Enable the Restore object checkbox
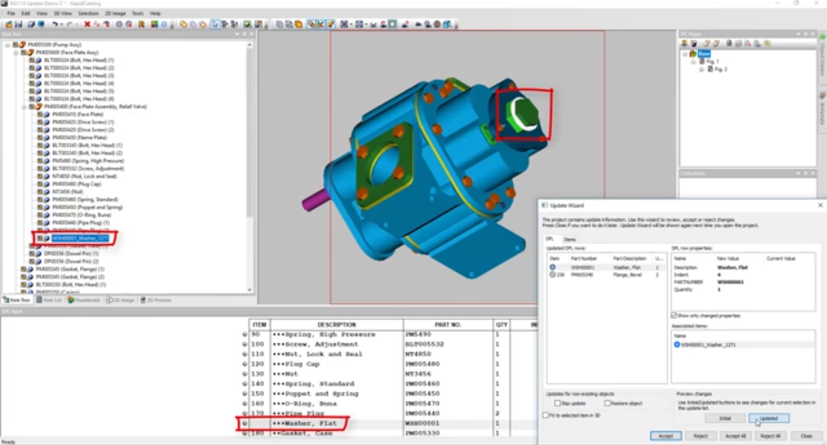827x445 pixels. click(x=607, y=403)
